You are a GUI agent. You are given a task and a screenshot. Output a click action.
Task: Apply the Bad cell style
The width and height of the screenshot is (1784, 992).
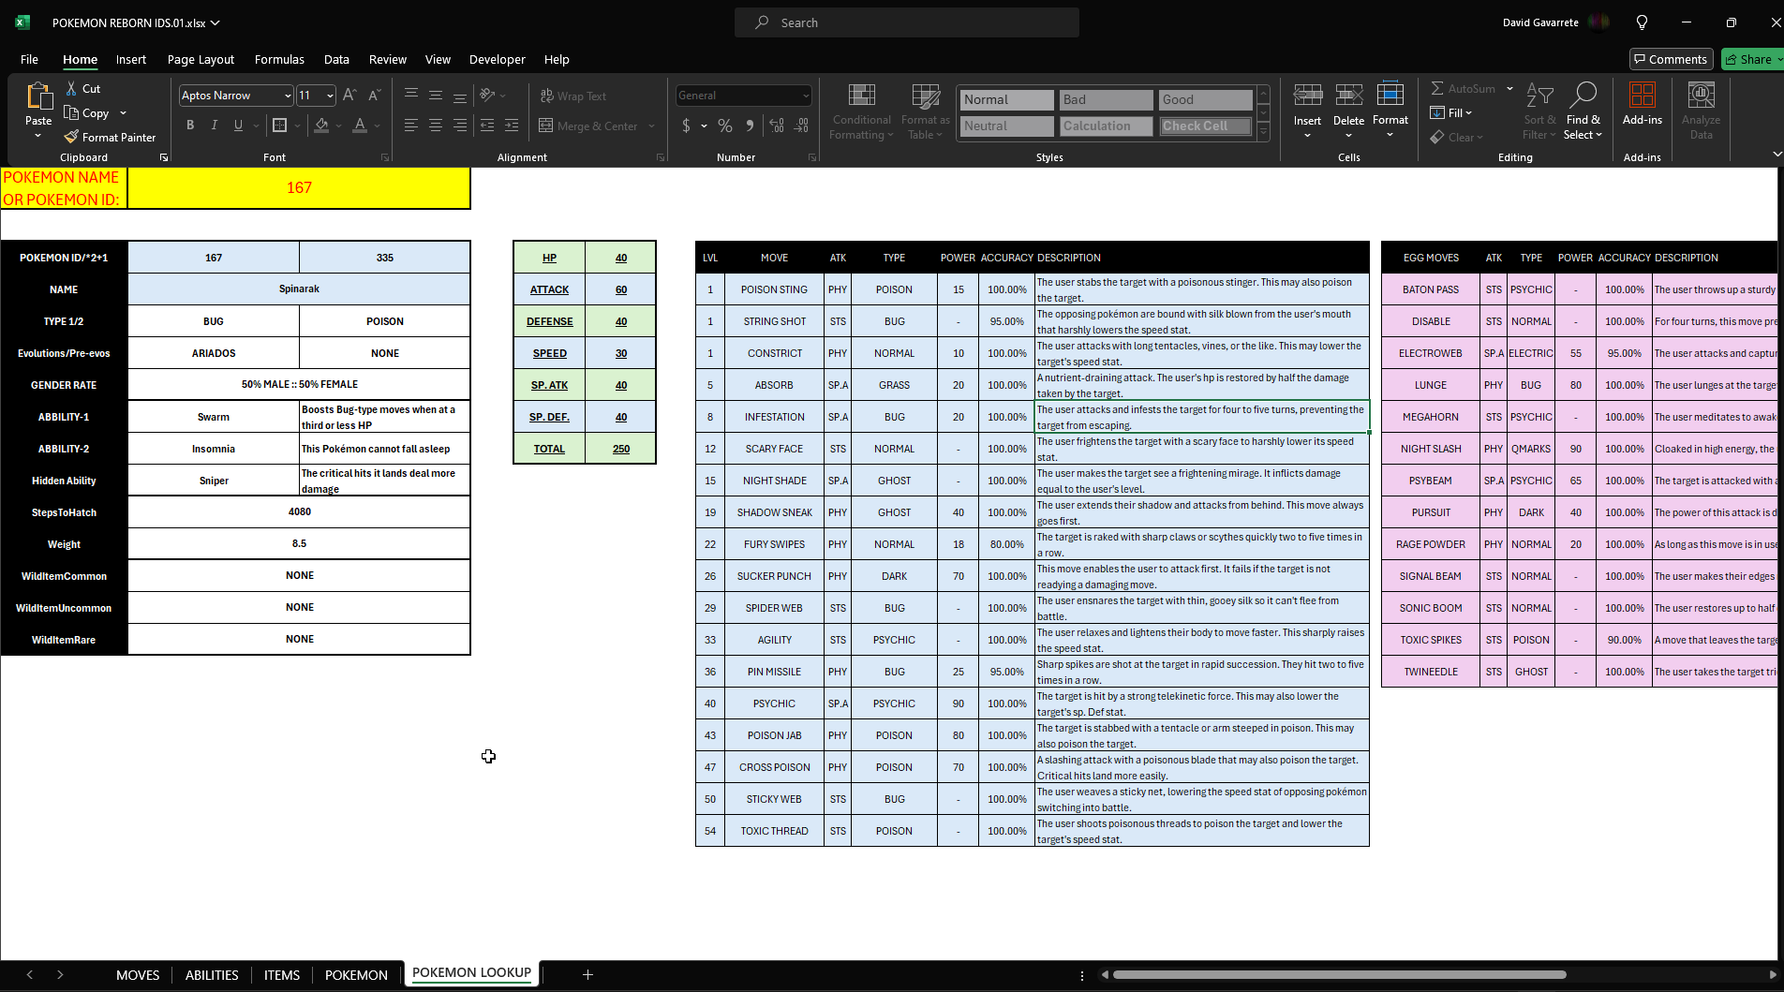click(x=1106, y=99)
